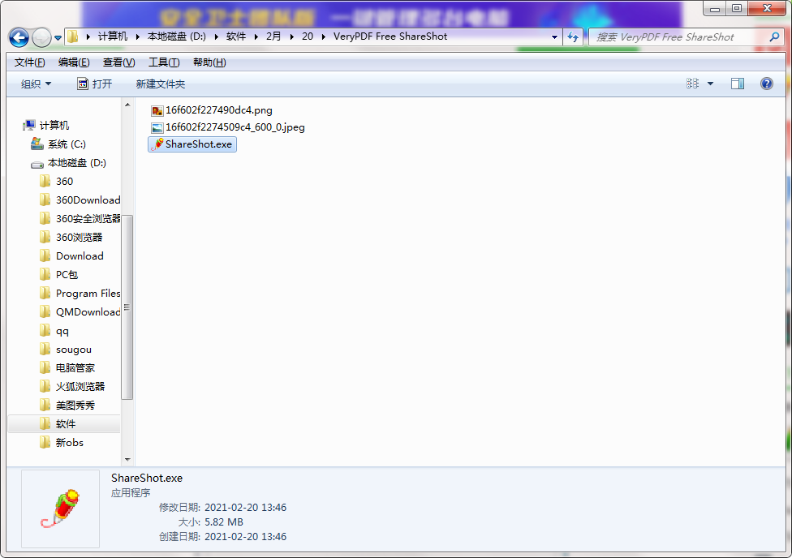Viewport: 792px width, 558px height.
Task: Click the search magnifier icon
Action: 774,36
